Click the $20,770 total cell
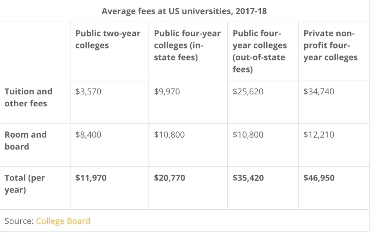Viewport: 371px width, 232px height. (170, 178)
